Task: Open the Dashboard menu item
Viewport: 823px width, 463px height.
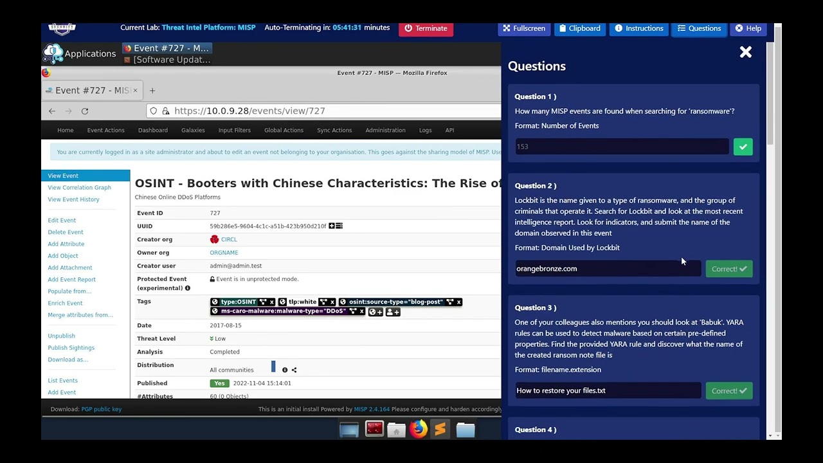Action: pyautogui.click(x=153, y=131)
